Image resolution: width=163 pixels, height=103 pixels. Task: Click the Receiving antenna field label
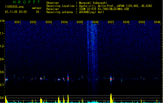[x=60, y=12]
